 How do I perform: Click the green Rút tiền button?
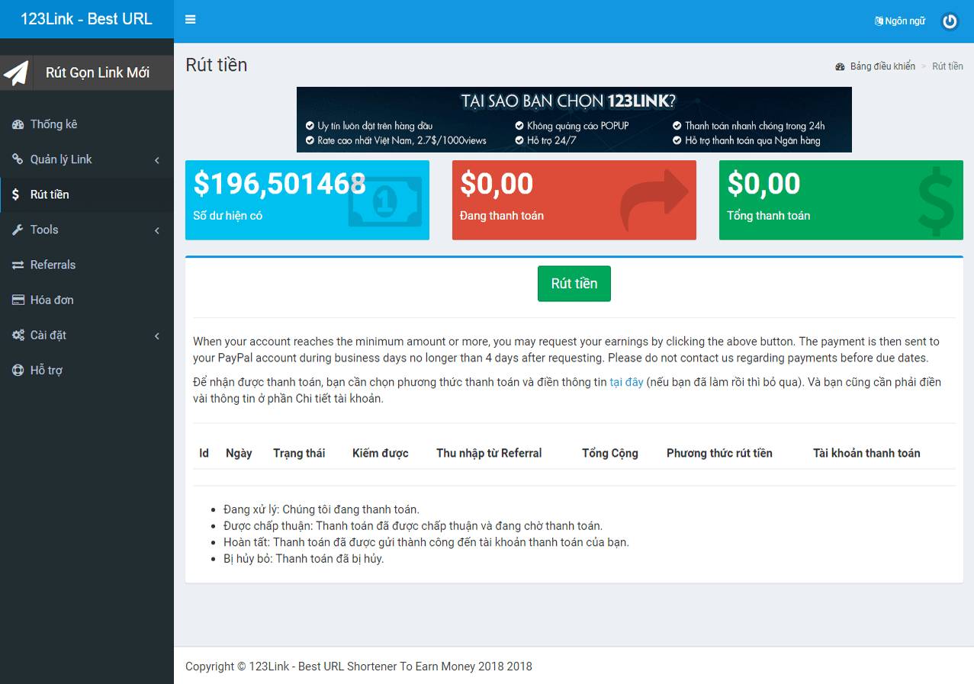pos(574,283)
